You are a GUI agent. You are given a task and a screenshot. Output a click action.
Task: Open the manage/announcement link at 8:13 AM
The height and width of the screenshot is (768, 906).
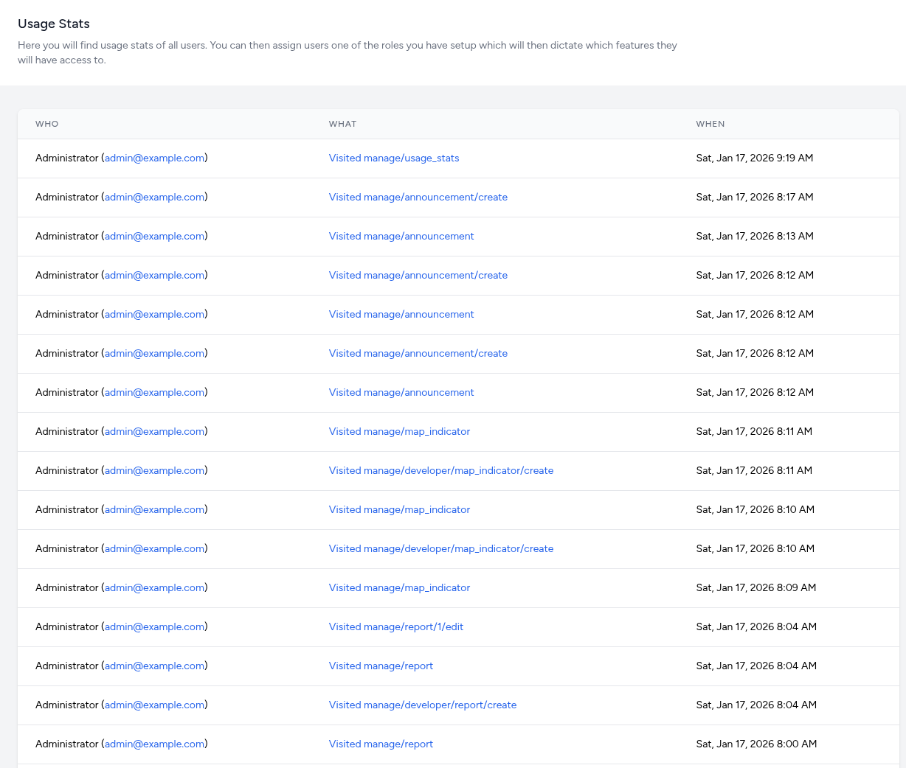click(x=401, y=236)
